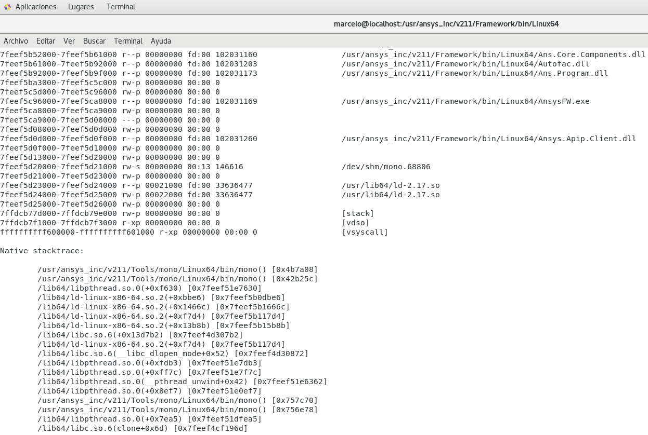Click the ffffffffff600000-ffffffffff601000 address range
This screenshot has width=648, height=435.
pyautogui.click(x=77, y=232)
